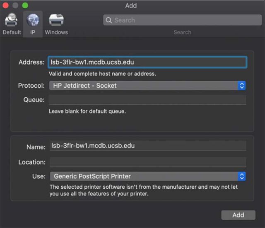
Task: Click the 'Use:' label
Action: 39,176
